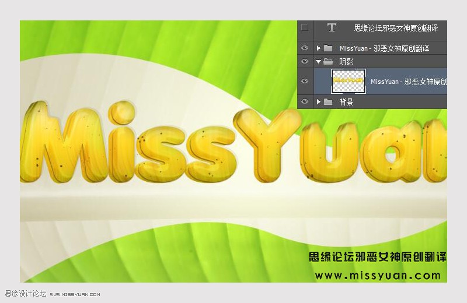
Task: Show the hidden text layer via its visibility box
Action: [x=305, y=27]
